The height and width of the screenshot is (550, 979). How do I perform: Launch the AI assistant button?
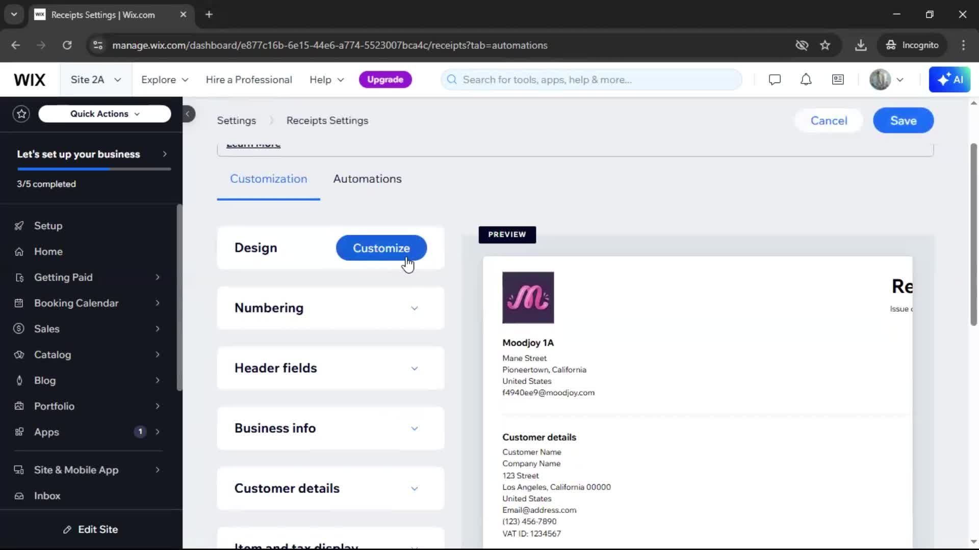tap(949, 79)
